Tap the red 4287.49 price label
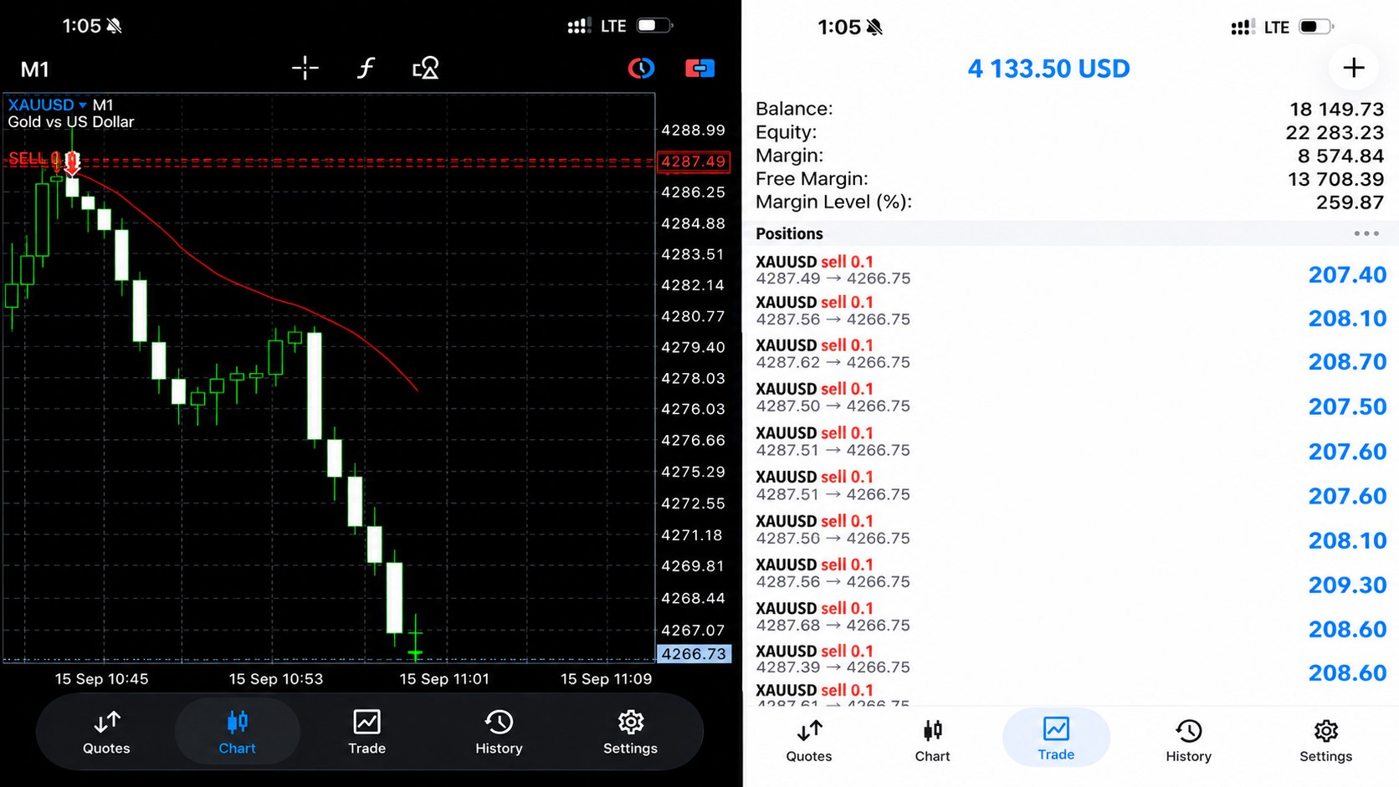 pyautogui.click(x=694, y=161)
